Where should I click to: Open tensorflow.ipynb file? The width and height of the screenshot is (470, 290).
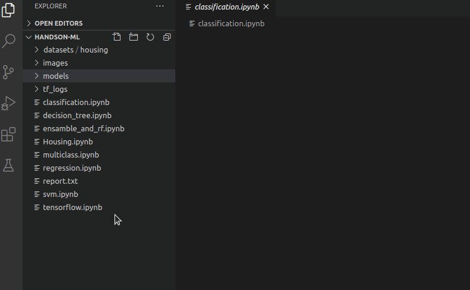99,207
